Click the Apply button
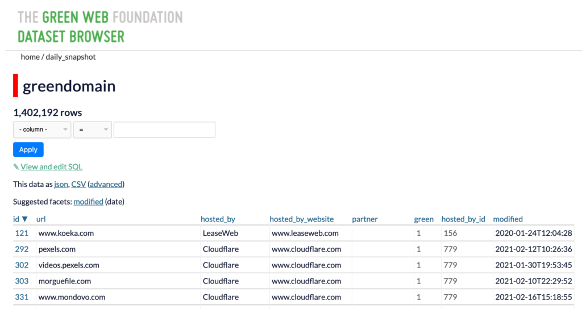The width and height of the screenshot is (582, 309). click(x=28, y=149)
